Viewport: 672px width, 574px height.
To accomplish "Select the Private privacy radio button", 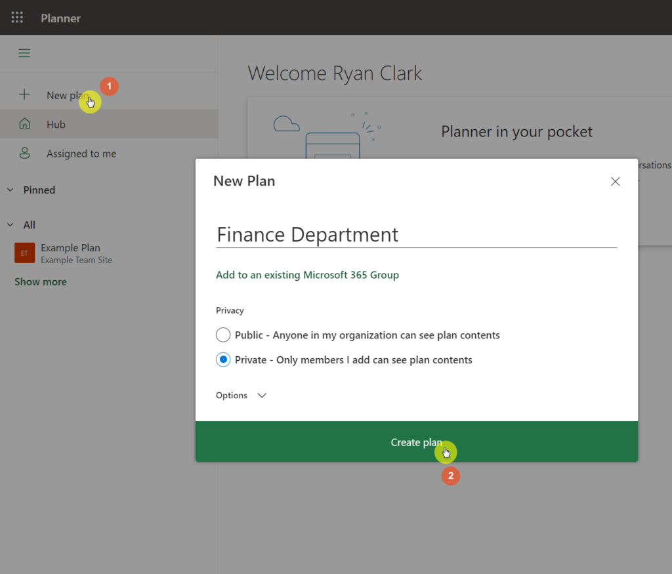I will click(x=223, y=359).
